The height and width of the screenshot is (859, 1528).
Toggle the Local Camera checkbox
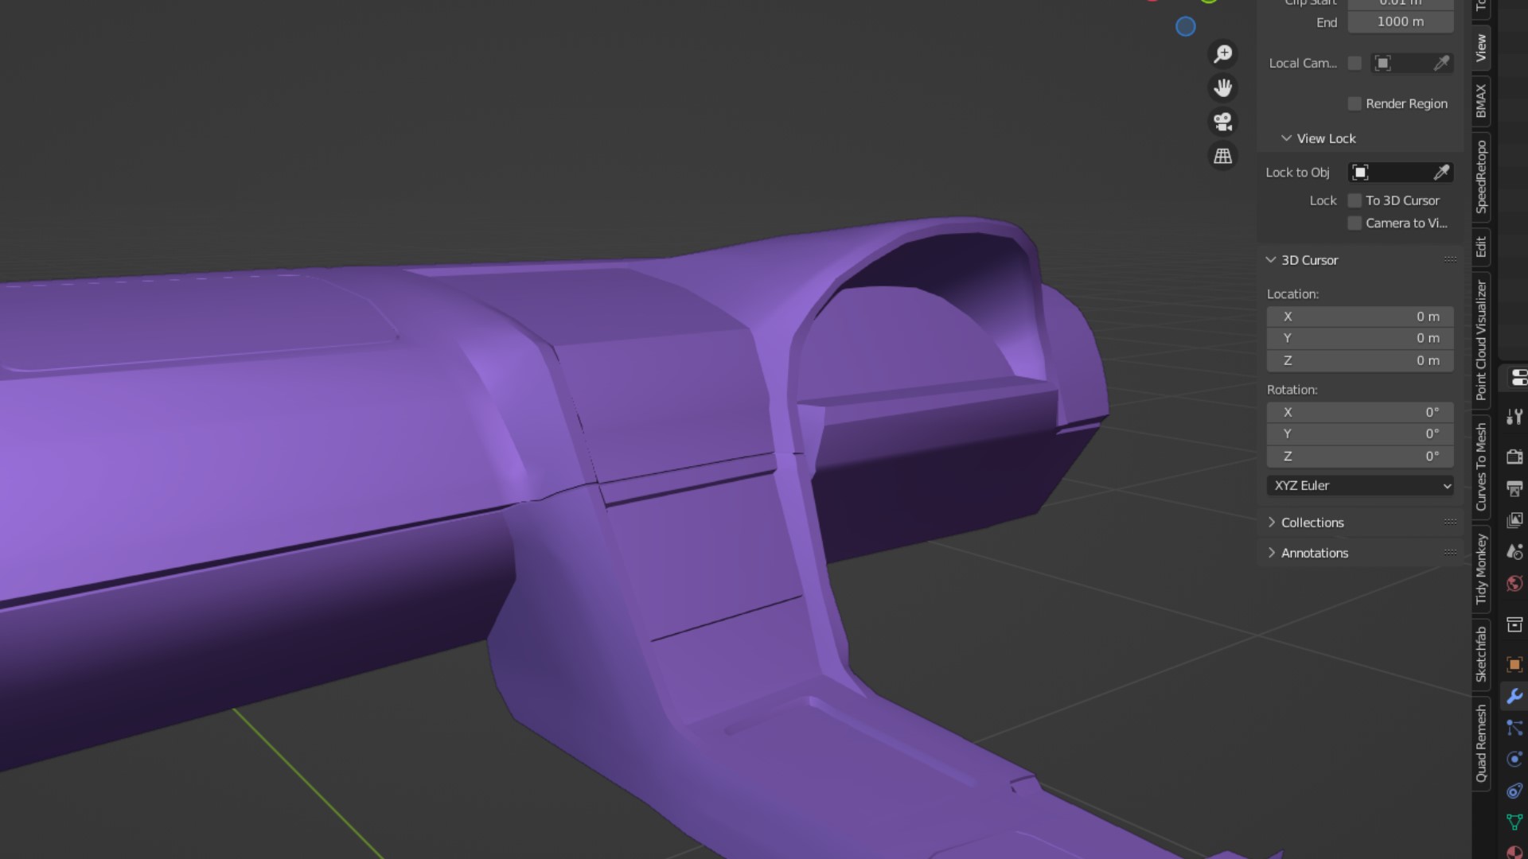(x=1355, y=64)
